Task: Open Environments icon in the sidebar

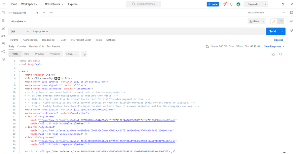Action: 3,28
